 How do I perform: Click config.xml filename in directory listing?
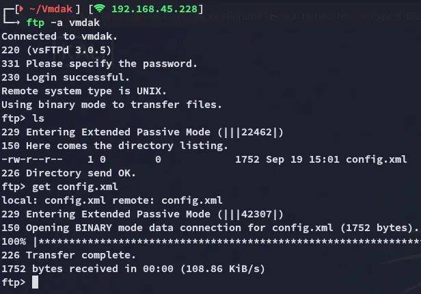[x=377, y=159]
